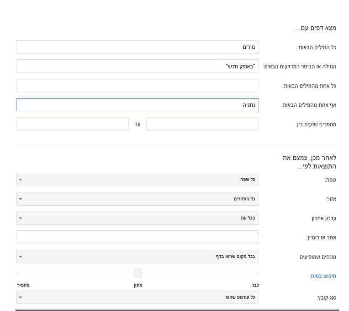
Task: Click the 'כל המילים הבאות' field containing מורים
Action: pos(137,47)
